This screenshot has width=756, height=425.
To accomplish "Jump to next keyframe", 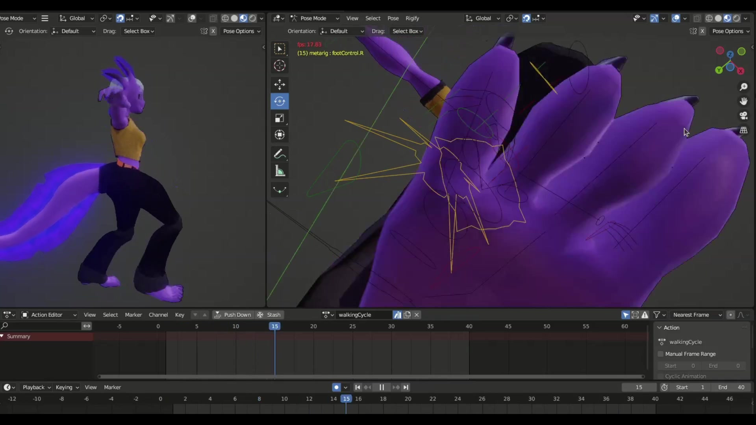I will [396, 387].
